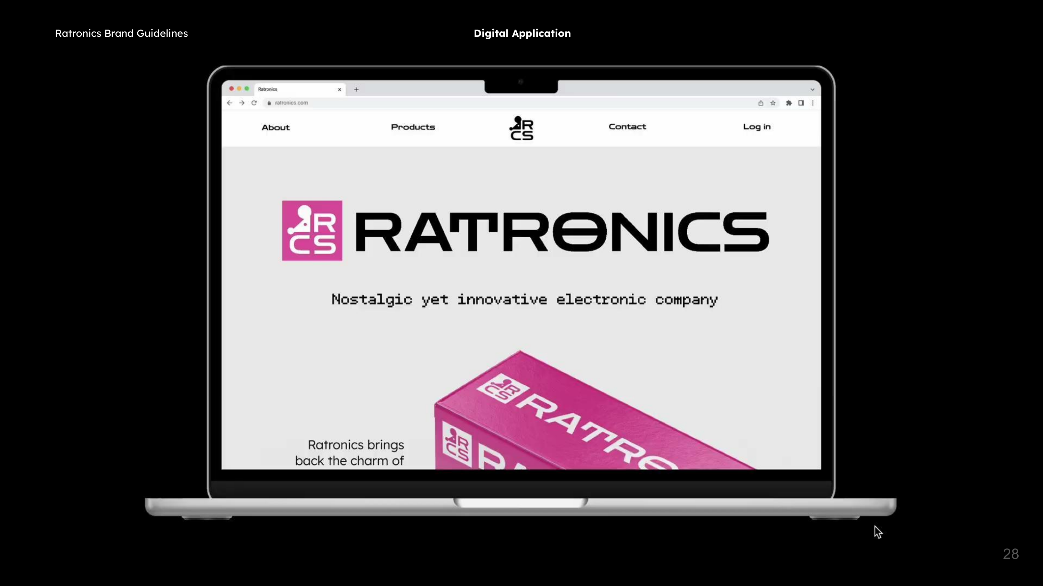Click the padlock site info icon
This screenshot has height=586, width=1043.
click(x=269, y=103)
